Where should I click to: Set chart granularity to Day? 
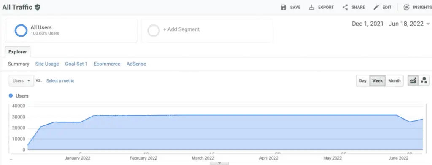(363, 81)
